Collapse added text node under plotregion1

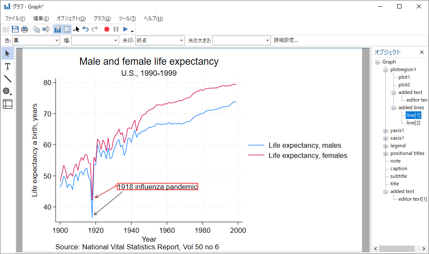(x=394, y=93)
